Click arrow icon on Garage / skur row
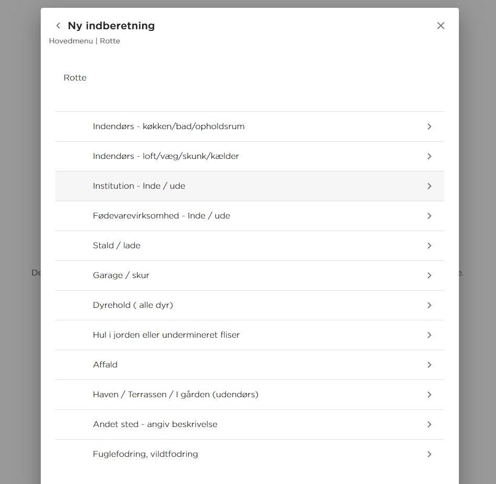Viewport: 496px width, 484px height. 429,275
